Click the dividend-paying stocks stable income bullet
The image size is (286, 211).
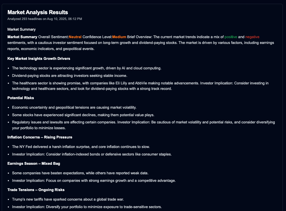pos(69,76)
